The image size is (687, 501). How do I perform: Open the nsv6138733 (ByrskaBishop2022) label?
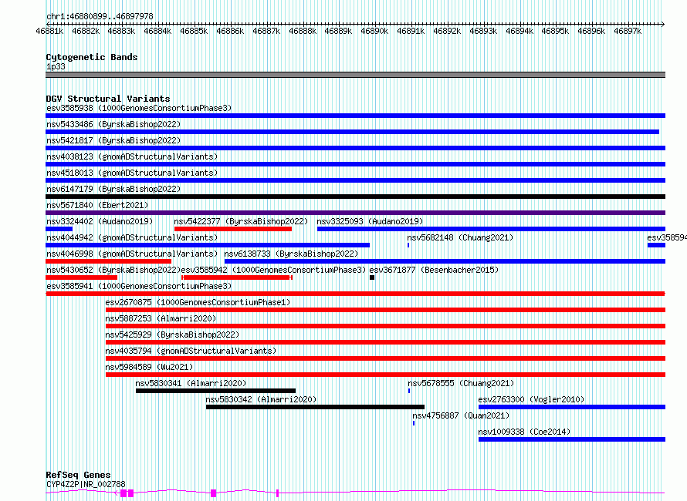tap(291, 254)
